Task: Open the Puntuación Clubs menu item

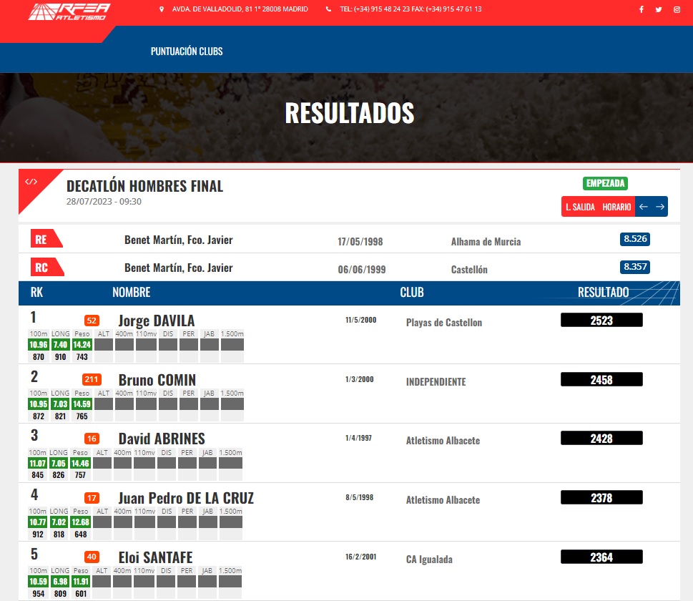Action: [x=187, y=52]
